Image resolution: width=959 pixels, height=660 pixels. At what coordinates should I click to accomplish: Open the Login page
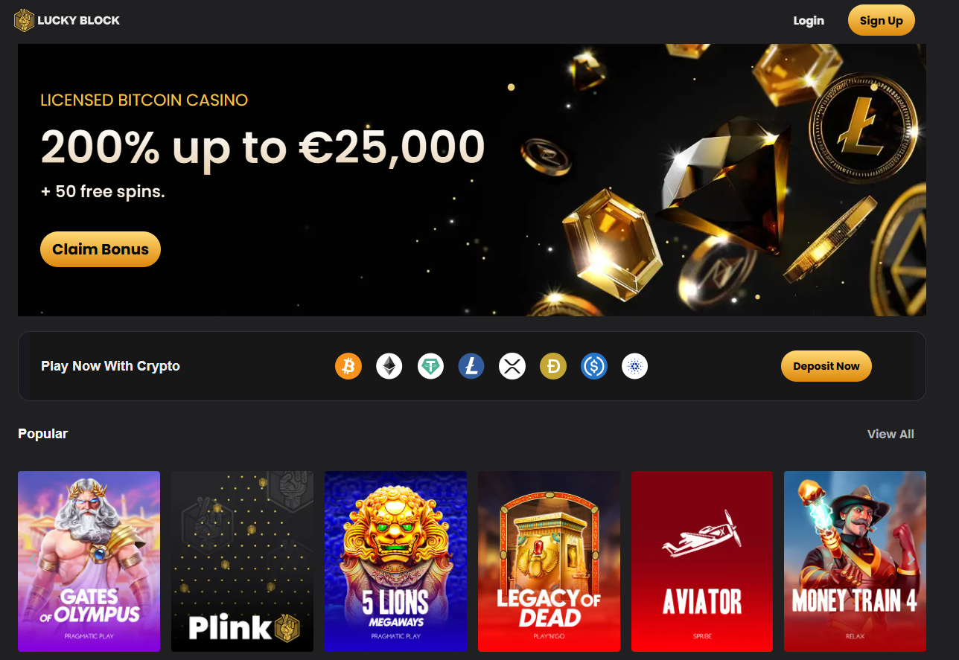[x=809, y=21]
